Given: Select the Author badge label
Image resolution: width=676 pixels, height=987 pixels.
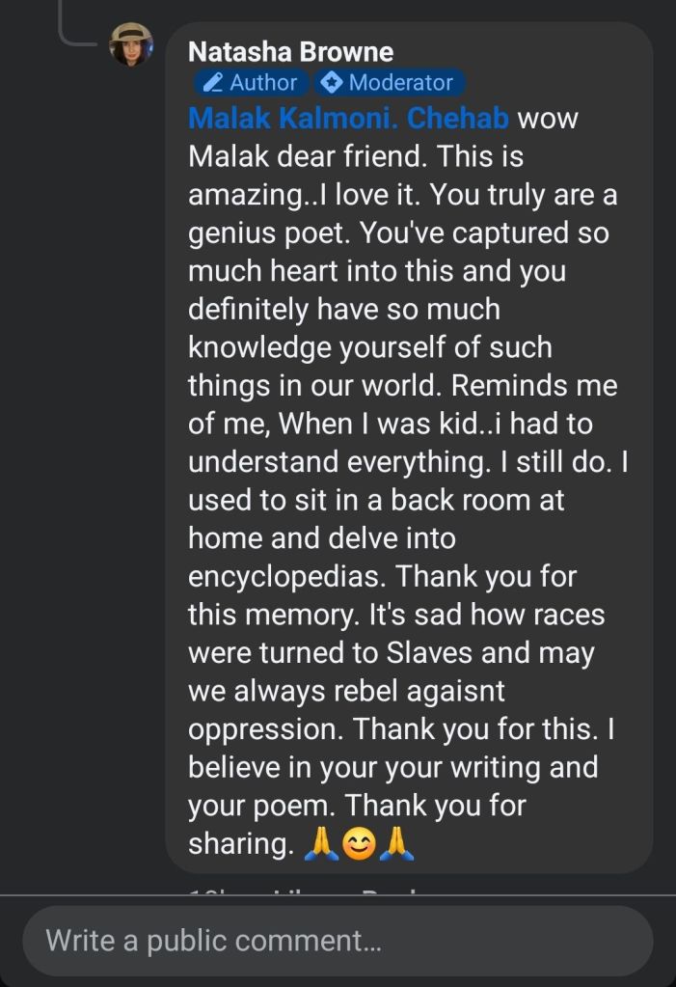Looking at the screenshot, I should click(x=263, y=83).
